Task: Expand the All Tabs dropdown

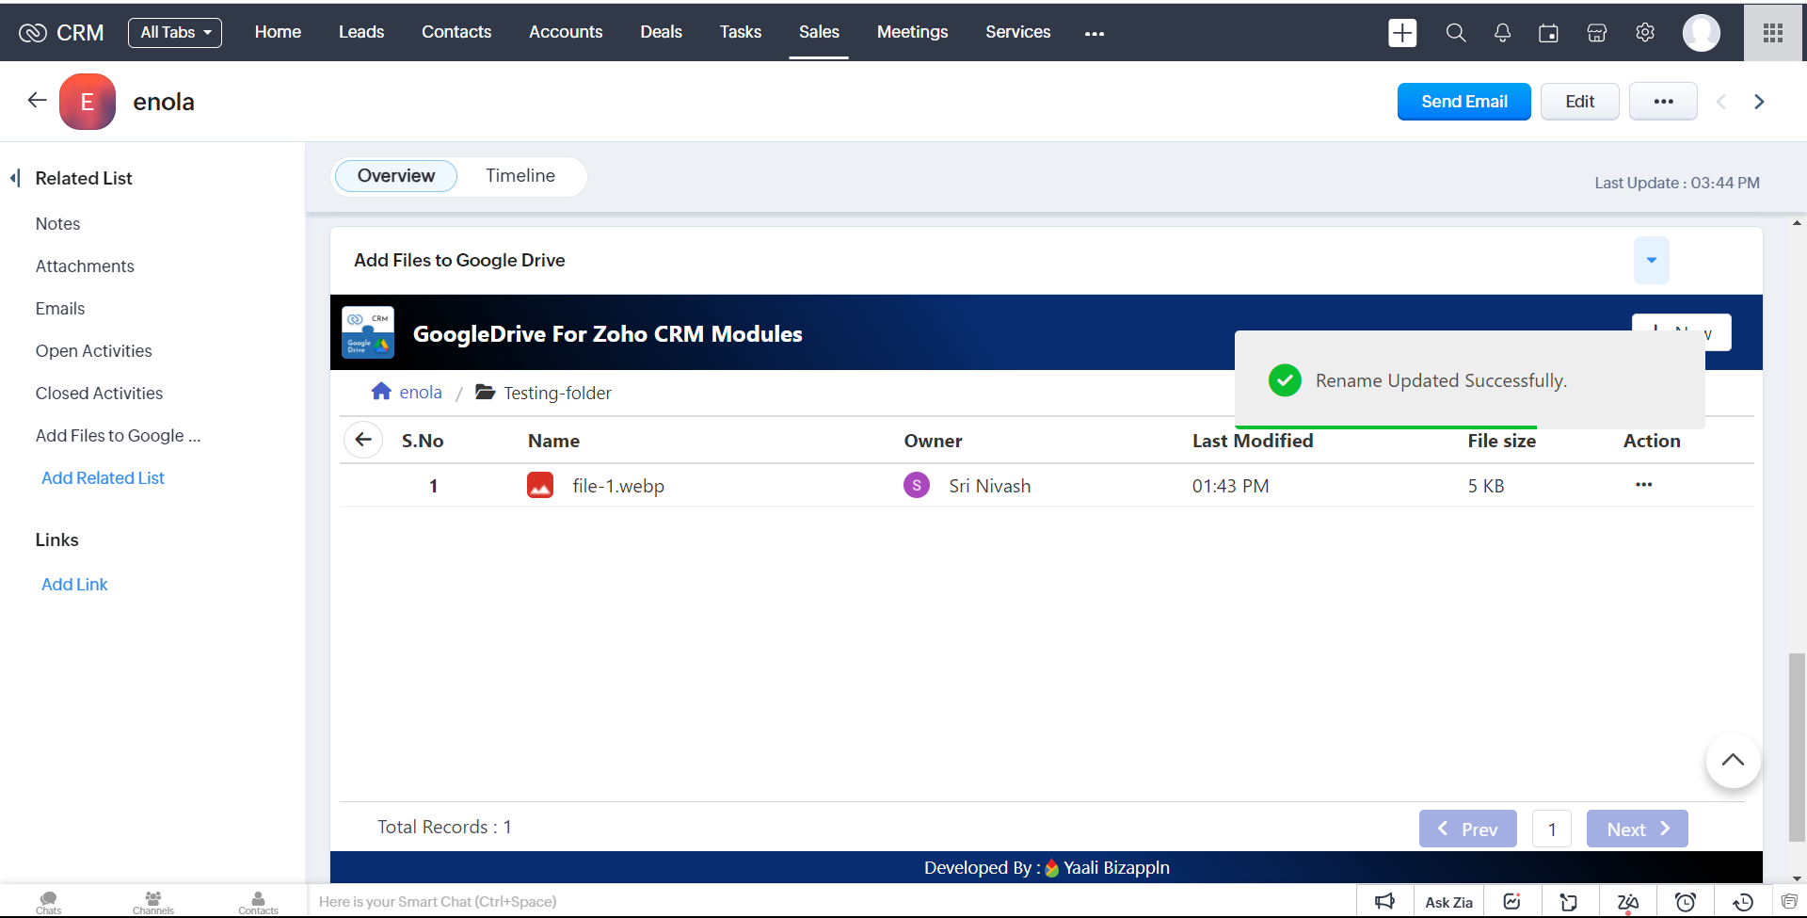Action: [x=175, y=32]
